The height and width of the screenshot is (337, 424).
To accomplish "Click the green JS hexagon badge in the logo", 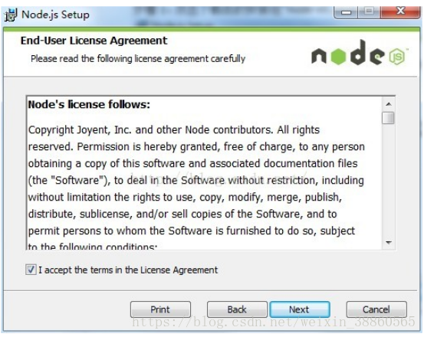I will [397, 57].
